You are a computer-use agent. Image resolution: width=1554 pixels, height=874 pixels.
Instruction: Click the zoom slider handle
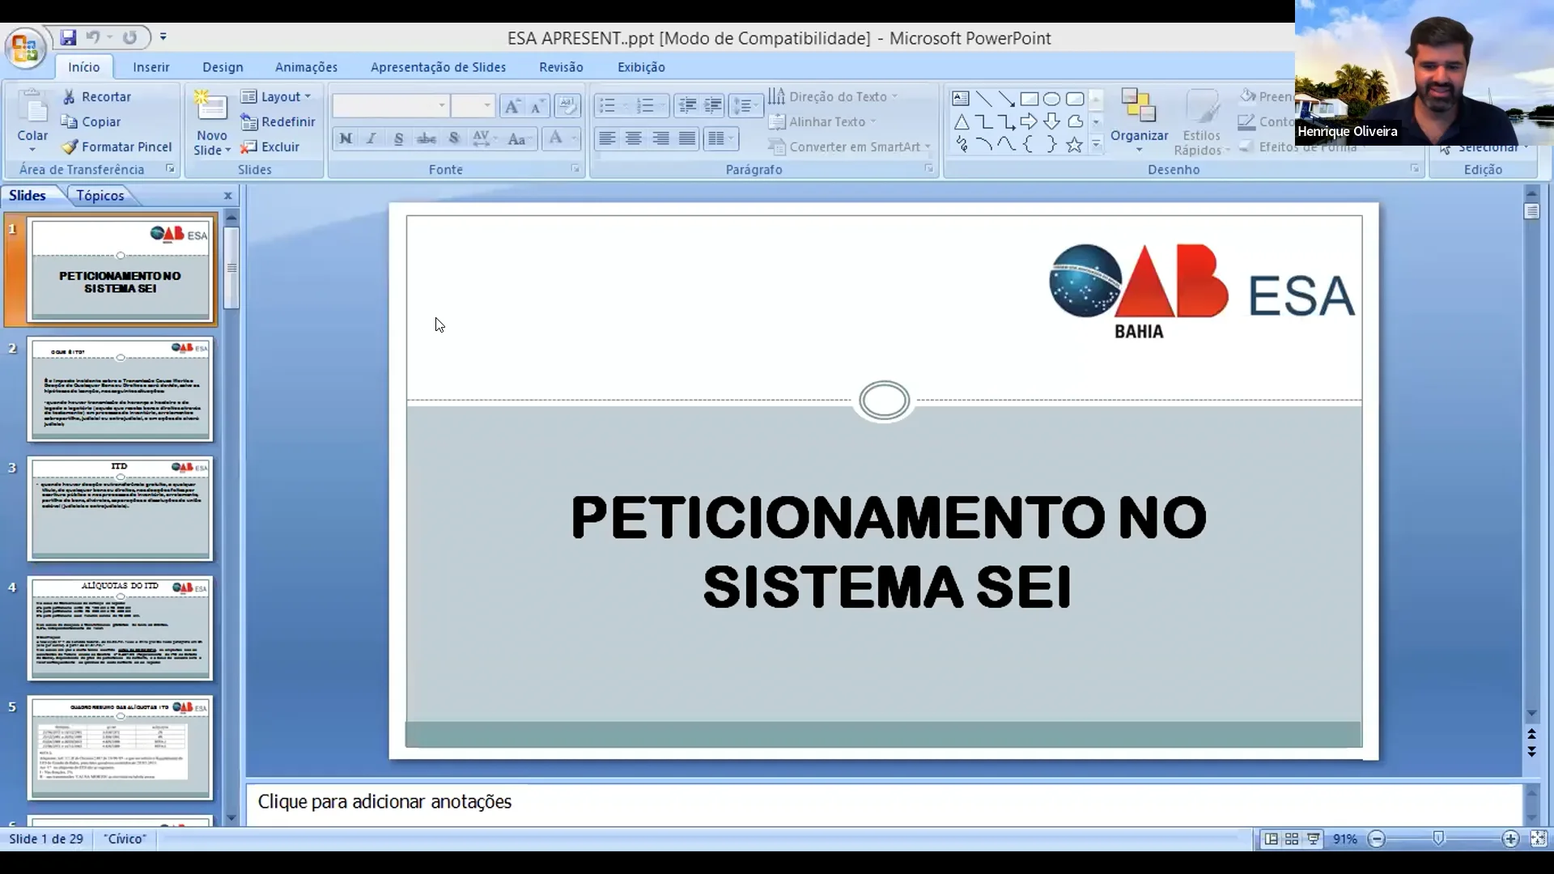(x=1438, y=838)
